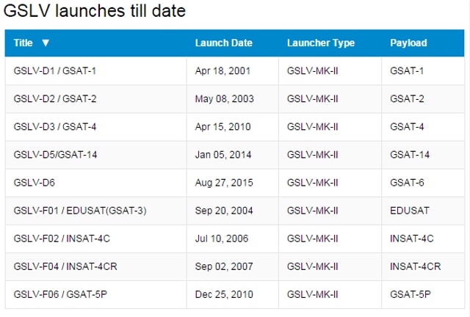This screenshot has height=317, width=470.
Task: Select the GSLV-F02 / INSAT-4C title
Action: tap(62, 238)
